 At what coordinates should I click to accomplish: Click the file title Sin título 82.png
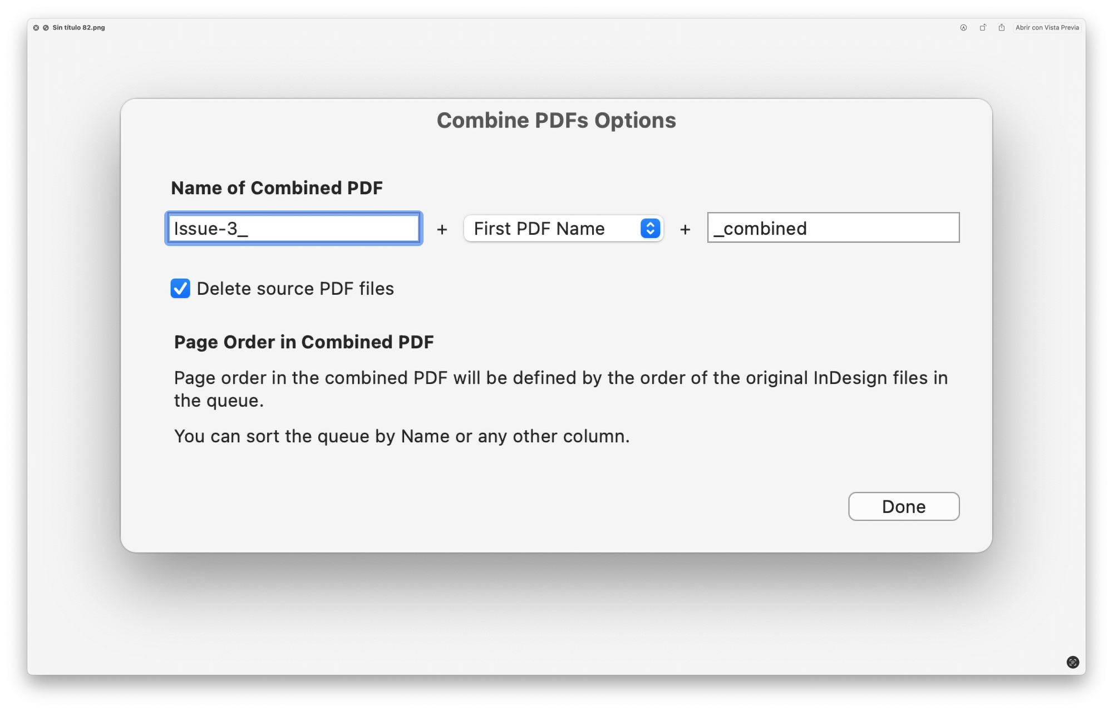coord(78,28)
